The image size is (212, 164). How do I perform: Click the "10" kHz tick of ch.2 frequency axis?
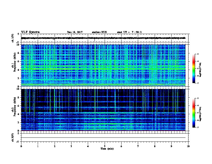click(x=18, y=89)
